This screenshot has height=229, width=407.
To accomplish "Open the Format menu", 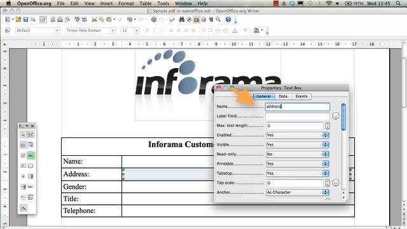I will tap(126, 3).
